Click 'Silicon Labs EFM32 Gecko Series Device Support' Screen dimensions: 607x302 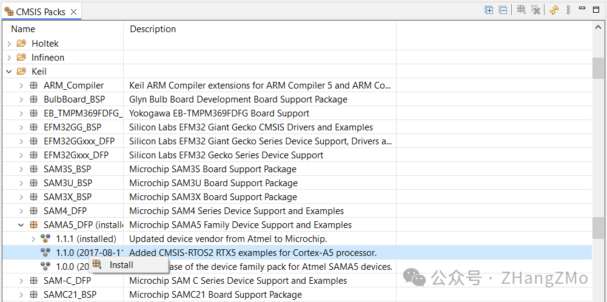tap(226, 155)
